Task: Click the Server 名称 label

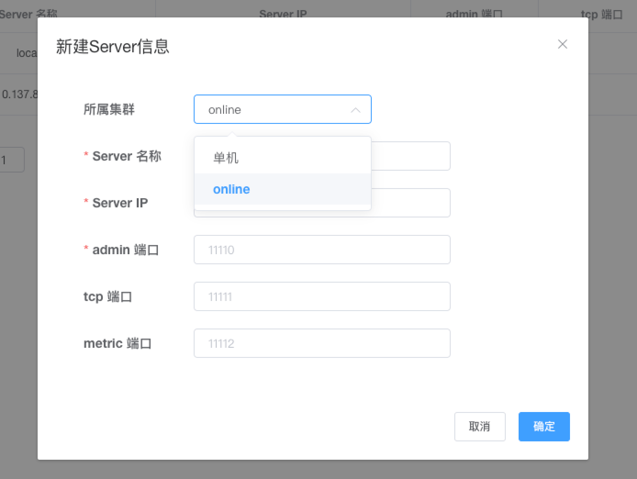Action: 127,156
